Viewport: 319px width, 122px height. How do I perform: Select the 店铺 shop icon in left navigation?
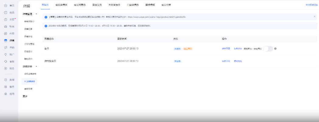(x=6, y=40)
